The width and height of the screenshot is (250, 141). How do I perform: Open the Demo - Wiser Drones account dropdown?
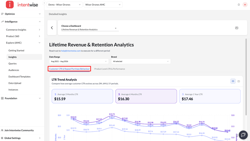tap(65, 4)
